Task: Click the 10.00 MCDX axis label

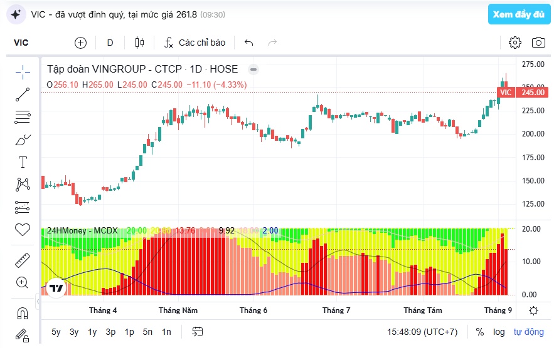Action: (531, 261)
